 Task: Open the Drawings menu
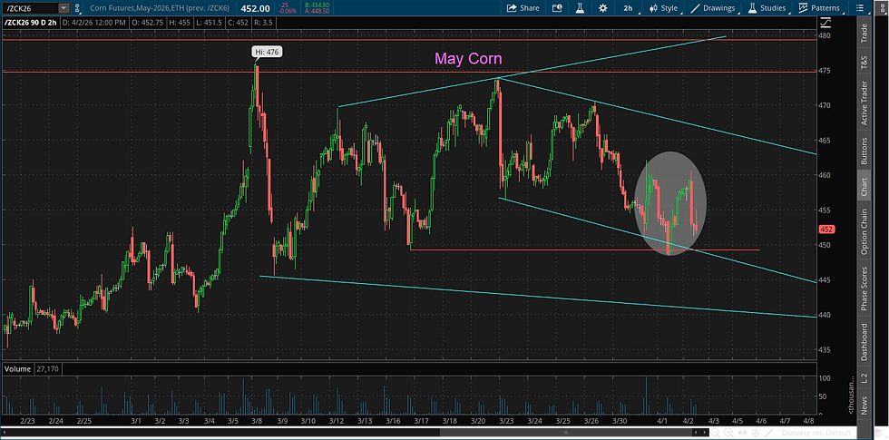click(x=713, y=8)
